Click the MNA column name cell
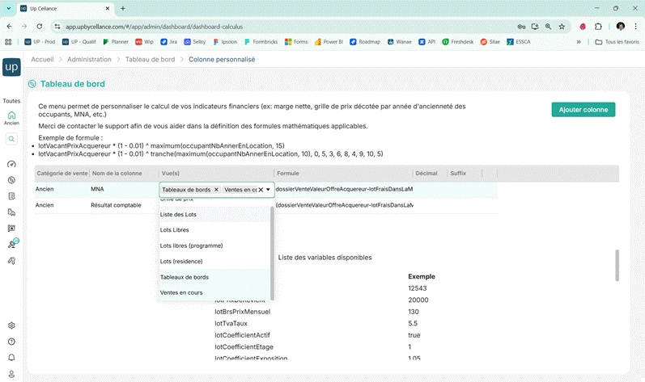The width and height of the screenshot is (645, 382). click(x=123, y=189)
